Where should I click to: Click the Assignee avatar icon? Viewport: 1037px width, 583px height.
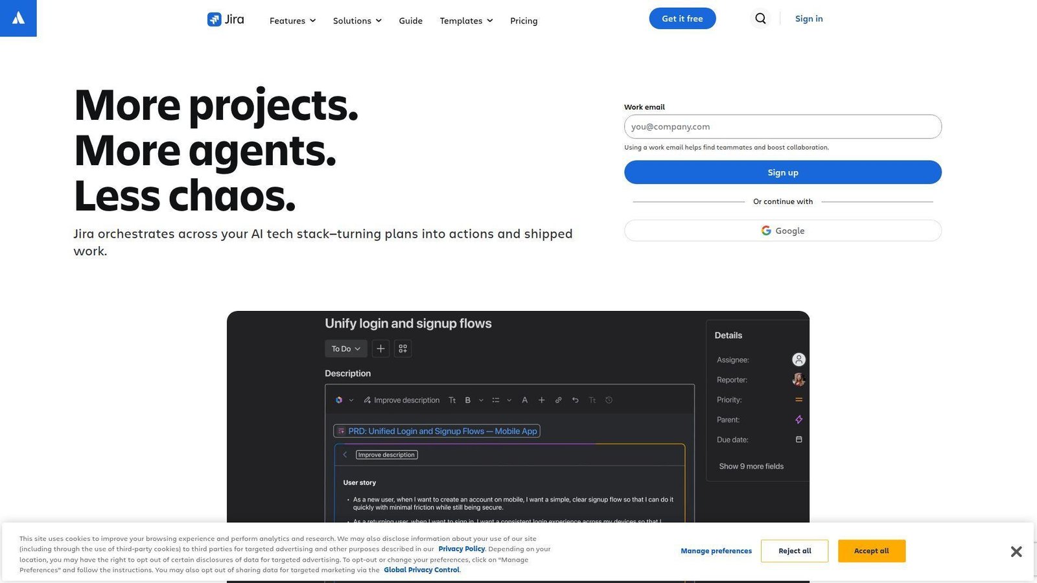tap(799, 360)
